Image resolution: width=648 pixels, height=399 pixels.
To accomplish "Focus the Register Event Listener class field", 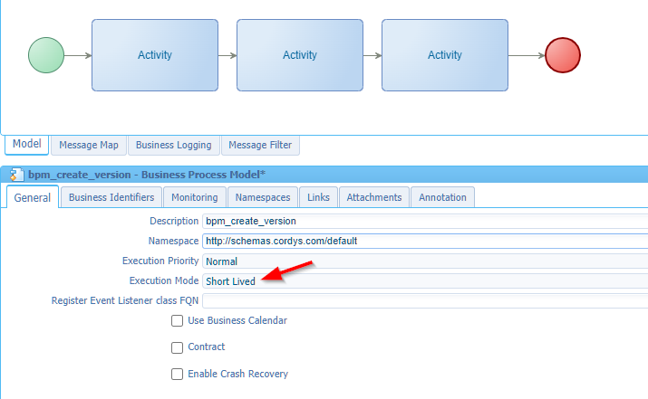I will click(x=424, y=300).
